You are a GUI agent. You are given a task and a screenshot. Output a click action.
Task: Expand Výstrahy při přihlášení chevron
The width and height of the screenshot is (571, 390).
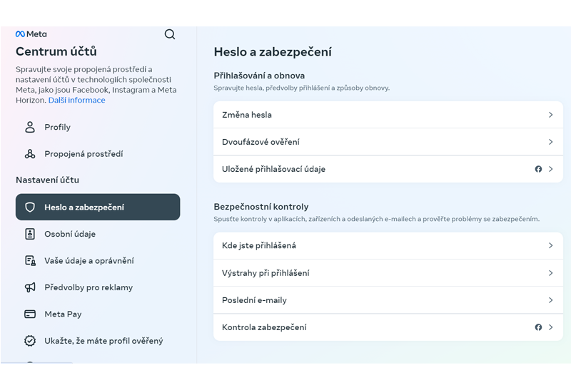(x=550, y=273)
